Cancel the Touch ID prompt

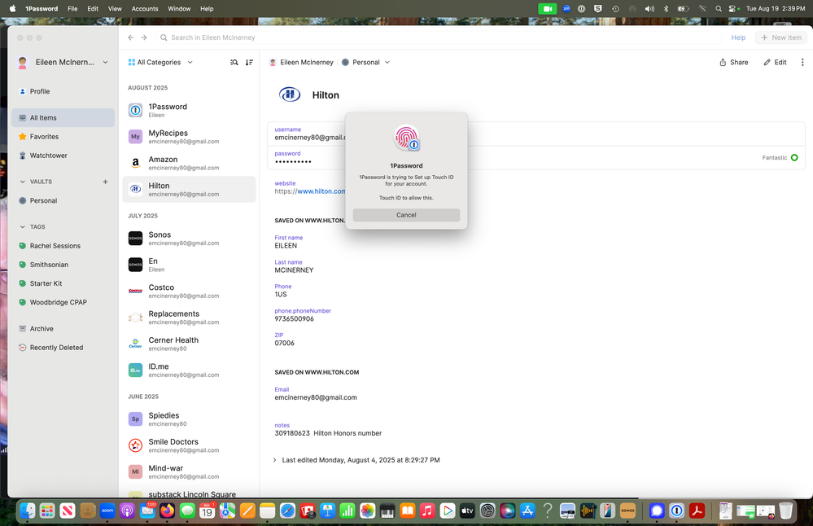pos(406,215)
